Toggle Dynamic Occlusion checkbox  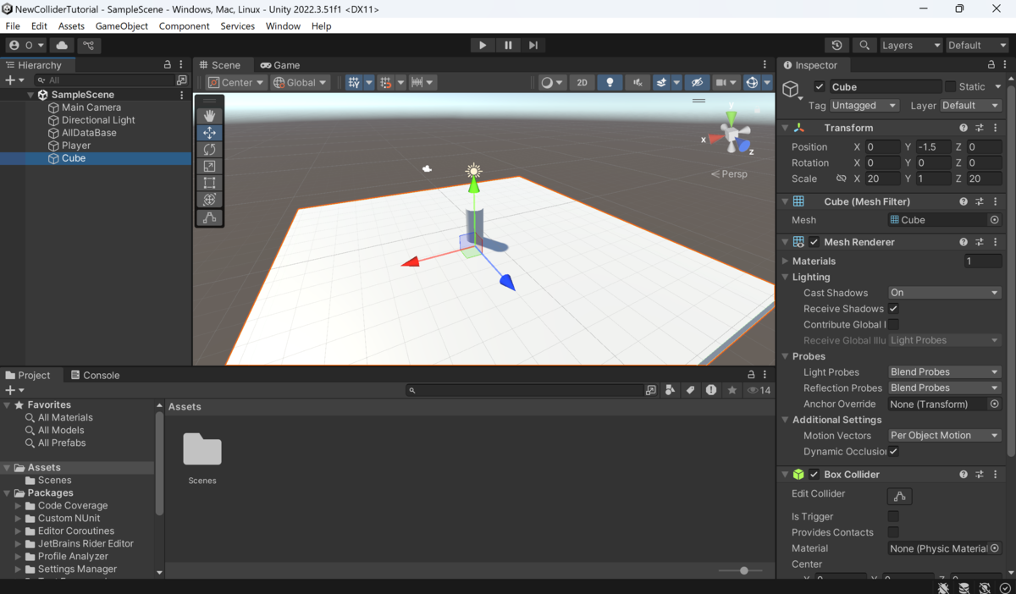[893, 451]
